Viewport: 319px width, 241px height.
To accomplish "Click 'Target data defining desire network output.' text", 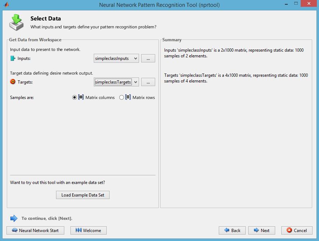I will coord(51,73).
